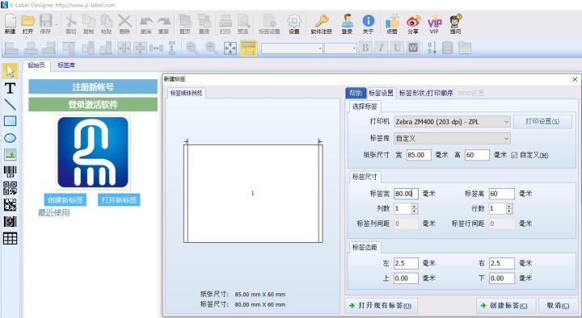Image resolution: width=582 pixels, height=318 pixels.
Task: Select the barcode tool icon
Action: coord(10,172)
